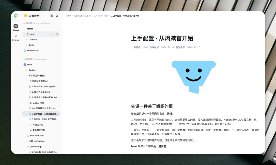Open the AGENTS.md file
The image size is (276, 165).
(33, 51)
